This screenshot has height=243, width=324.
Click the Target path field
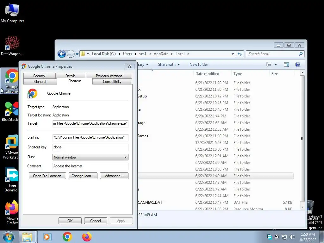[x=90, y=124]
